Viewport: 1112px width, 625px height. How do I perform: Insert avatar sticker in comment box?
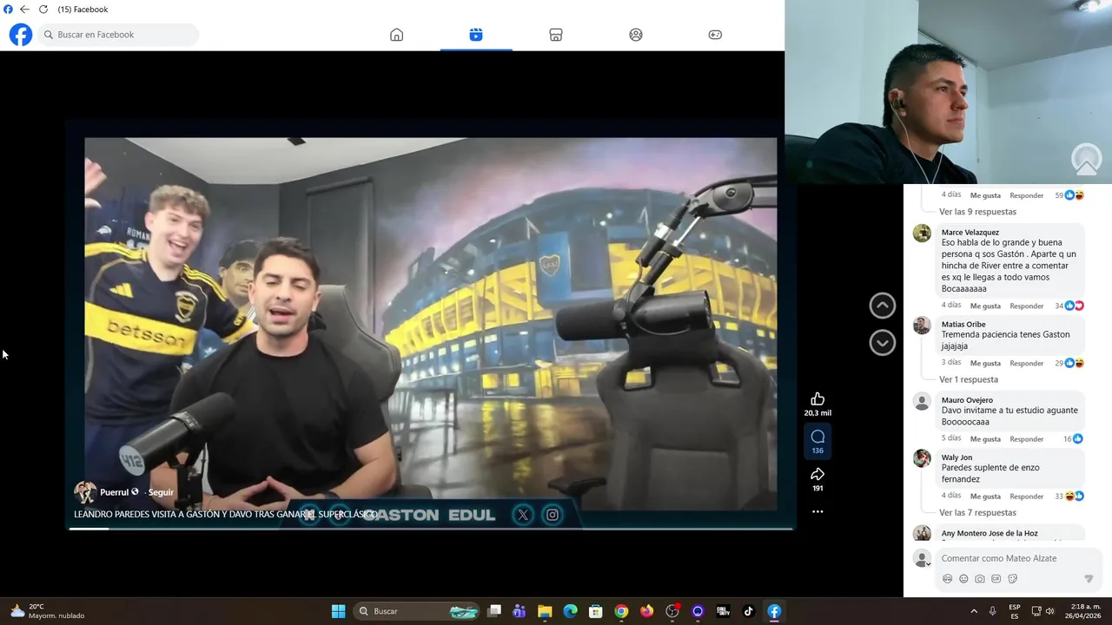(948, 579)
